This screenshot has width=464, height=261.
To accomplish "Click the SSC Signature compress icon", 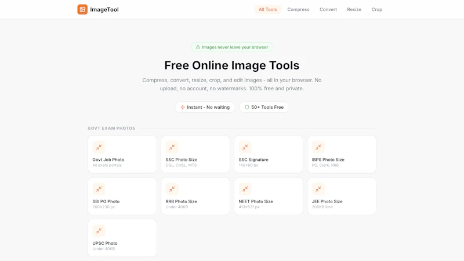I will click(245, 147).
